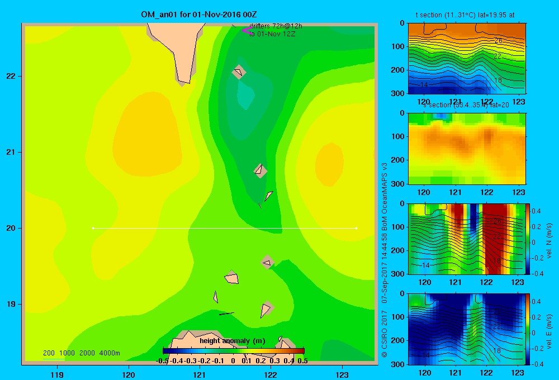Select the eastern endpoint of the transect line
The width and height of the screenshot is (559, 380).
357,228
